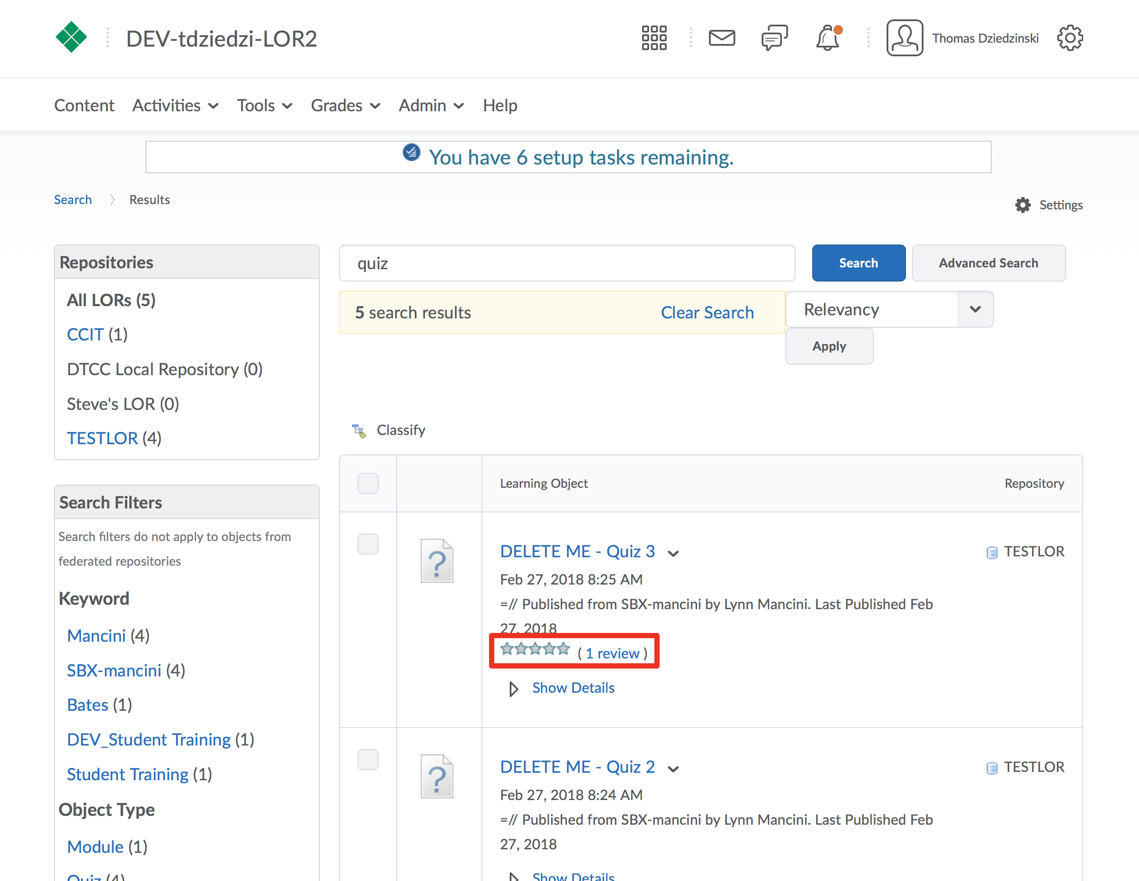The height and width of the screenshot is (881, 1139).
Task: Click the DEV-tdziedzi-LOR2 course title
Action: [221, 39]
